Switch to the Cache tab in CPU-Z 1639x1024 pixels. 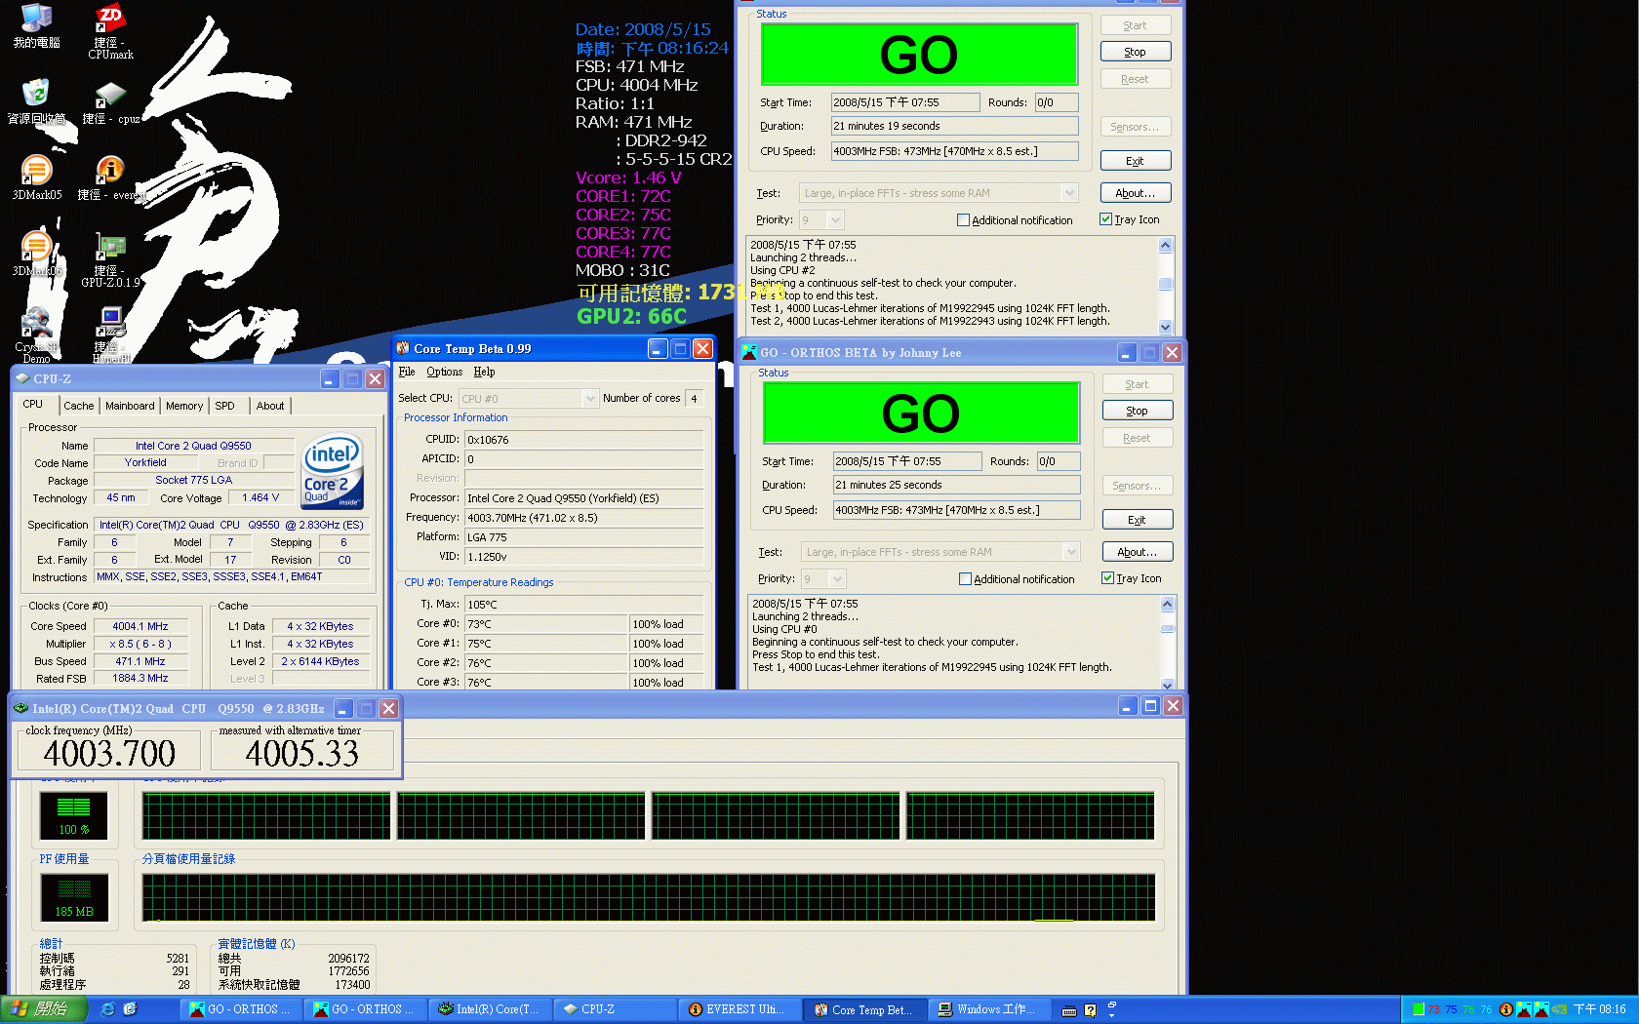tap(79, 406)
